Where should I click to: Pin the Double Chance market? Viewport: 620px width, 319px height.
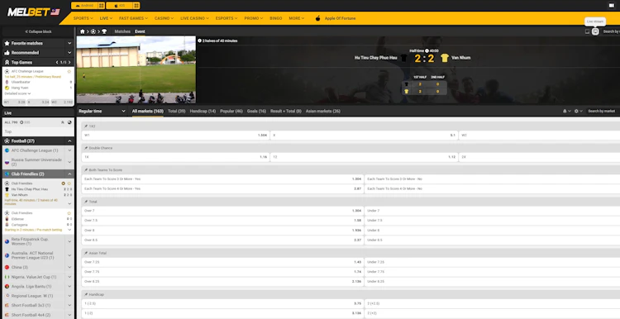(86, 148)
